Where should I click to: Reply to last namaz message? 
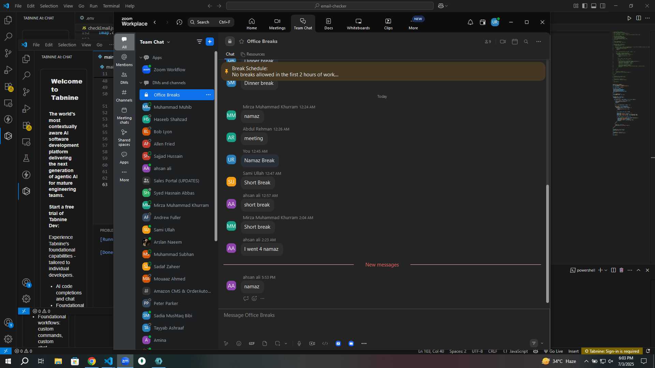click(246, 298)
